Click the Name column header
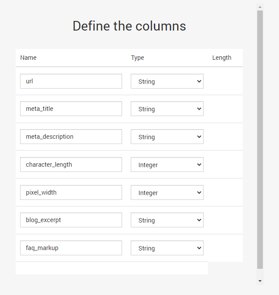The width and height of the screenshot is (279, 295). (28, 58)
